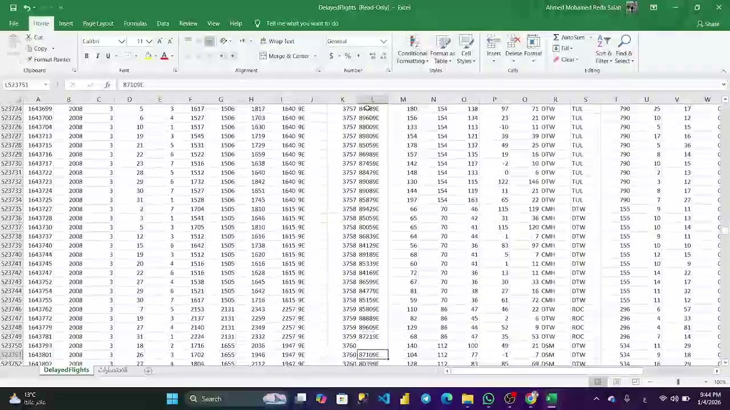The height and width of the screenshot is (410, 730).
Task: Open fill color dropdown arrow
Action: [156, 56]
